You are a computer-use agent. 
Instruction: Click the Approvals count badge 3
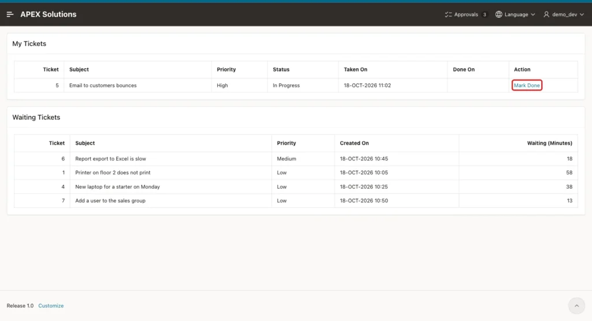pos(484,14)
